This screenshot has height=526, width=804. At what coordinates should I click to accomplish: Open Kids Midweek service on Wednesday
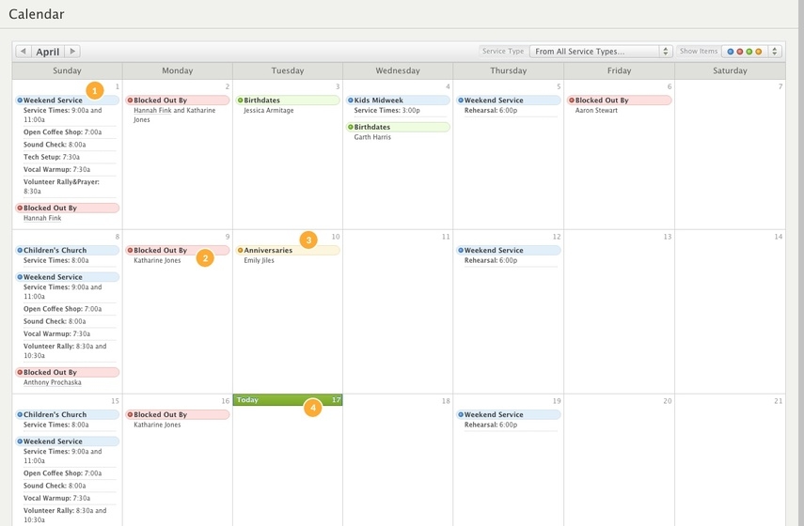point(398,101)
